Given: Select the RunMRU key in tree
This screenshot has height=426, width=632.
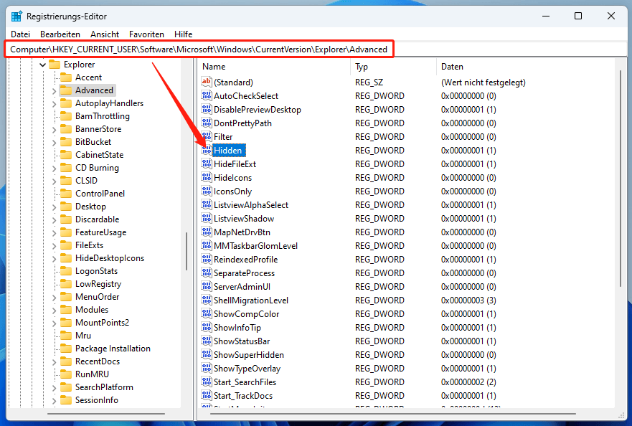Looking at the screenshot, I should tap(92, 374).
